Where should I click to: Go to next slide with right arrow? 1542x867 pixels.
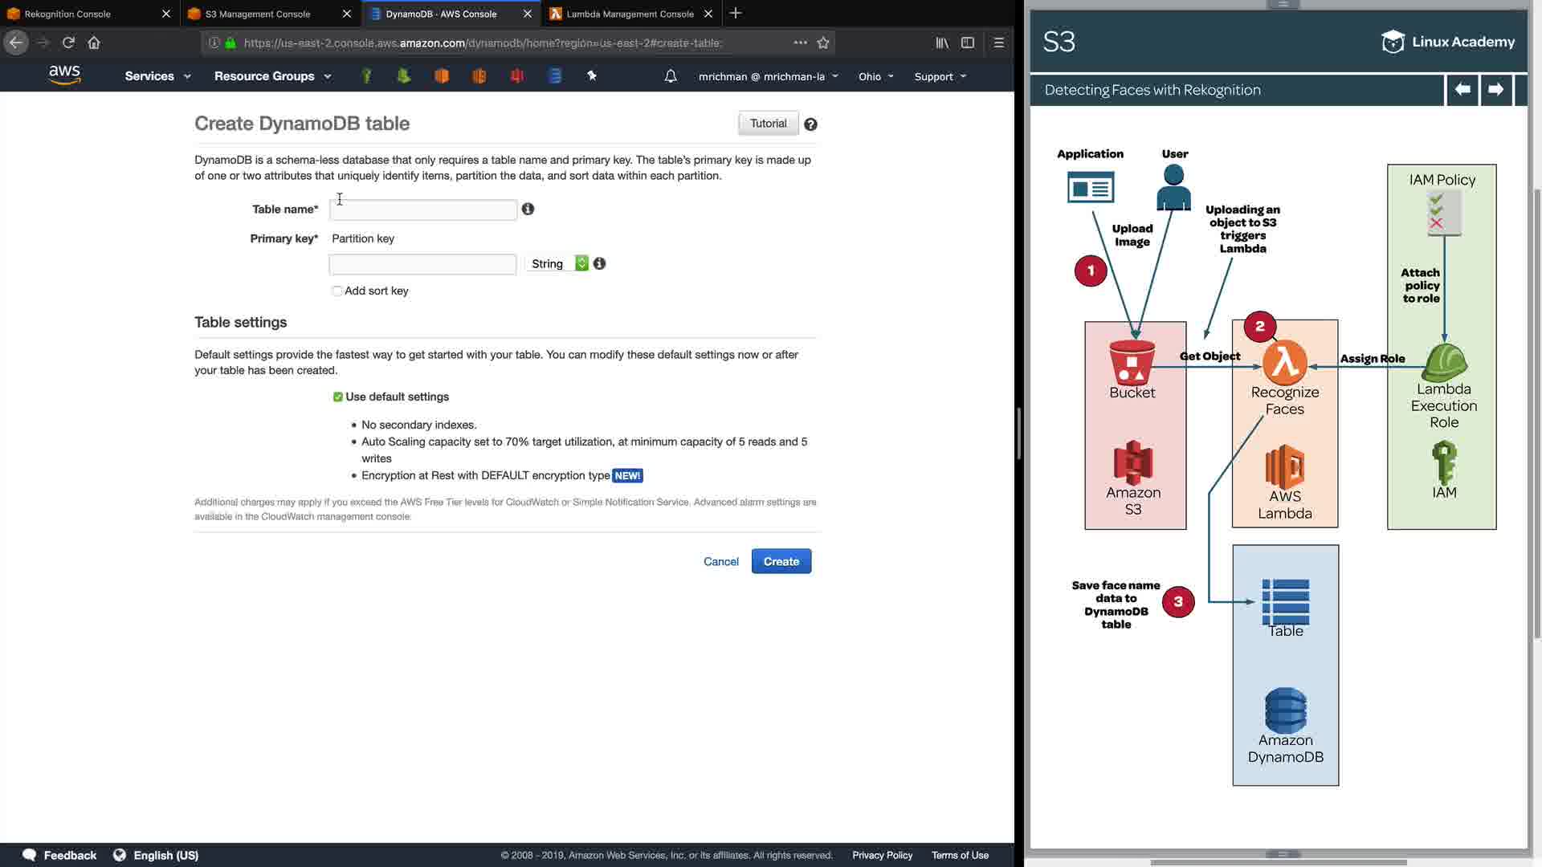point(1495,90)
